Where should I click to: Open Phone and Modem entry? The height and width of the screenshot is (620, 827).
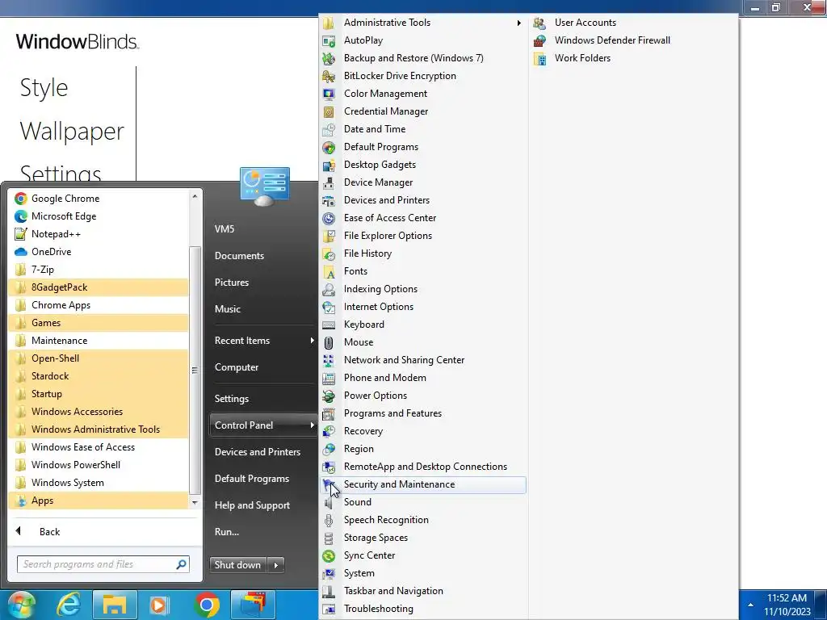click(423, 378)
